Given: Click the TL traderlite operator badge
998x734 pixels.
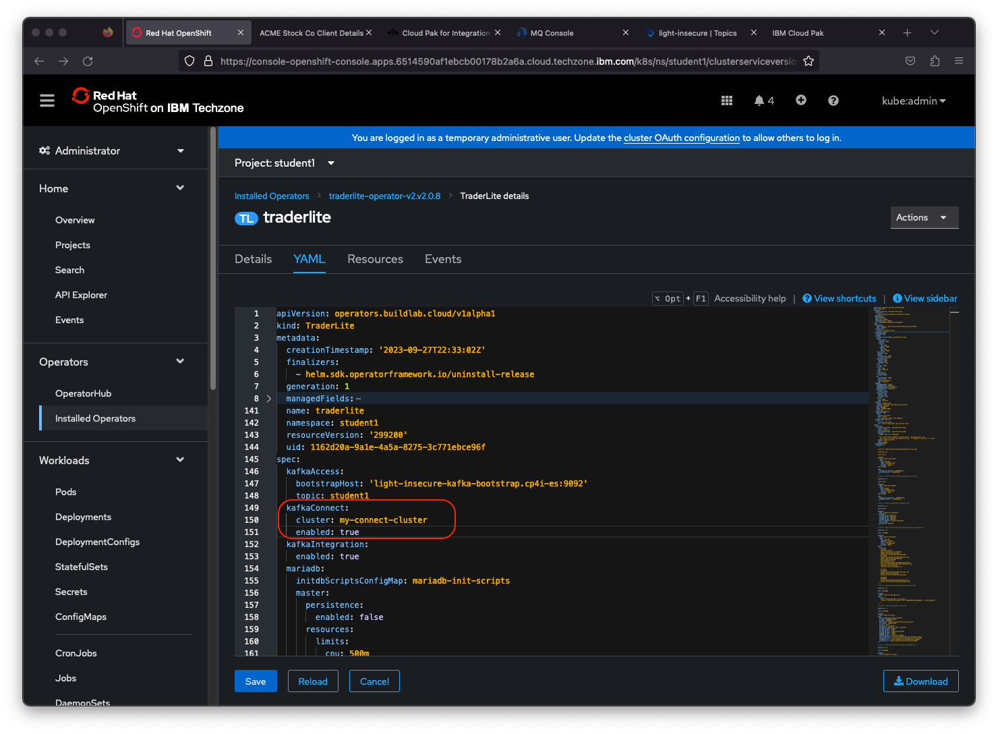Looking at the screenshot, I should (x=246, y=218).
